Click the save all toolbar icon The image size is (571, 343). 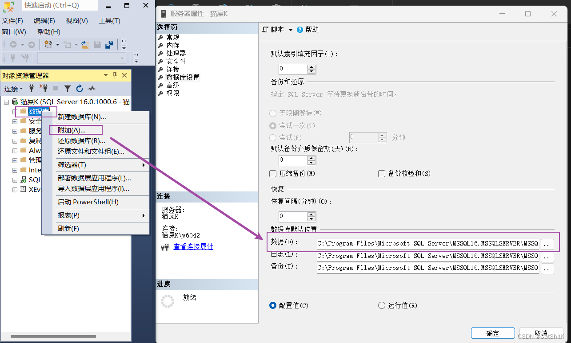click(109, 45)
